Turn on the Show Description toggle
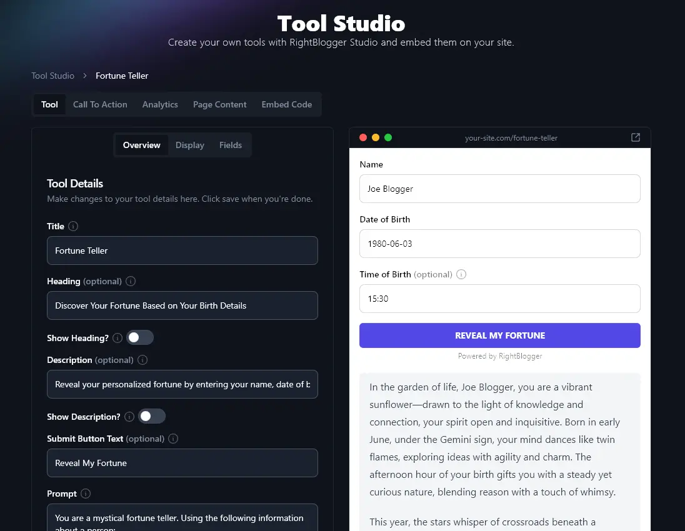This screenshot has height=531, width=685. [x=152, y=417]
